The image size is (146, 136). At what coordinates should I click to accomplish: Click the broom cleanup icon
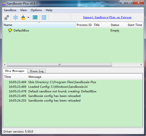click(x=23, y=17)
